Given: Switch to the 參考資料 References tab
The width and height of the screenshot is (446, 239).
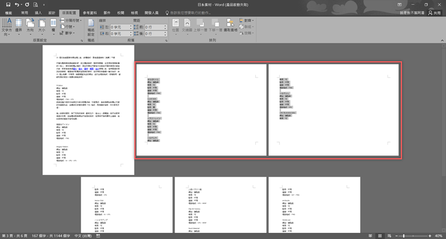Looking at the screenshot, I should pyautogui.click(x=90, y=13).
